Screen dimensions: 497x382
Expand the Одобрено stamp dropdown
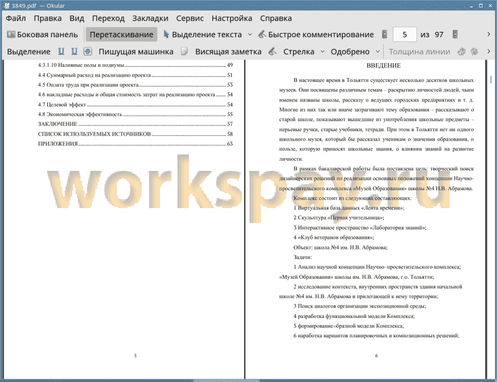pyautogui.click(x=378, y=51)
